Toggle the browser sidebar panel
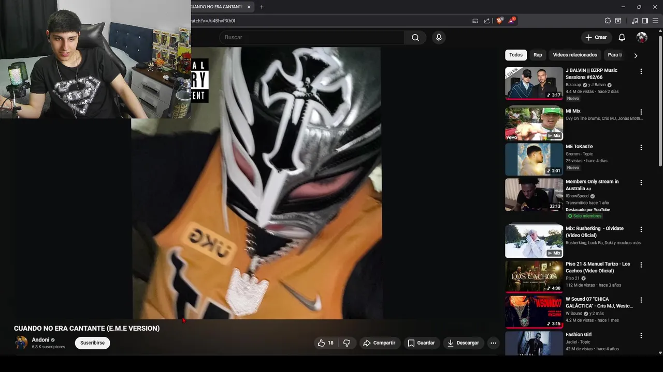 tap(645, 21)
